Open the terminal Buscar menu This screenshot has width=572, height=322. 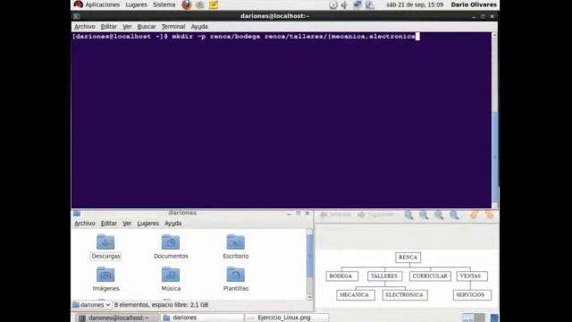pyautogui.click(x=147, y=27)
